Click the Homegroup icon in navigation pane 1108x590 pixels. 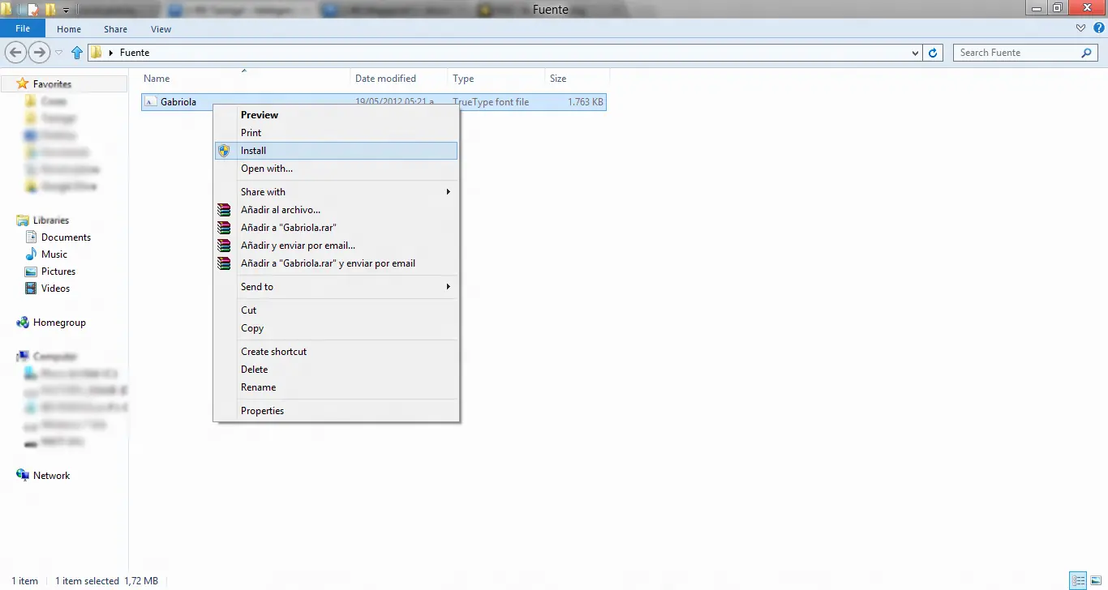(x=23, y=323)
